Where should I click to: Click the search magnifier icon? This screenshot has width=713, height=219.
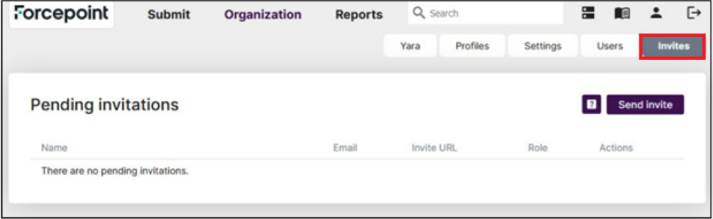coord(418,13)
